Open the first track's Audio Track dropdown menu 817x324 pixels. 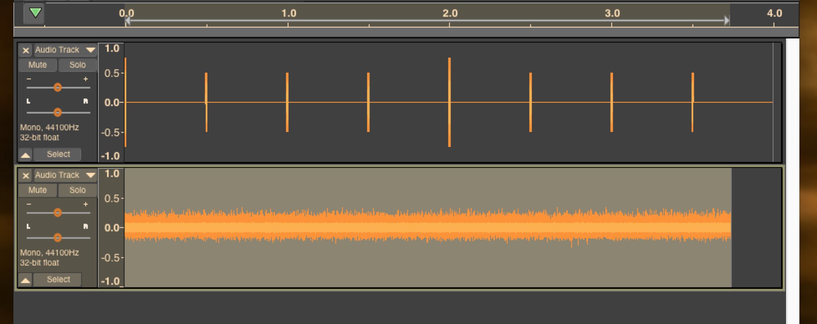pyautogui.click(x=65, y=50)
